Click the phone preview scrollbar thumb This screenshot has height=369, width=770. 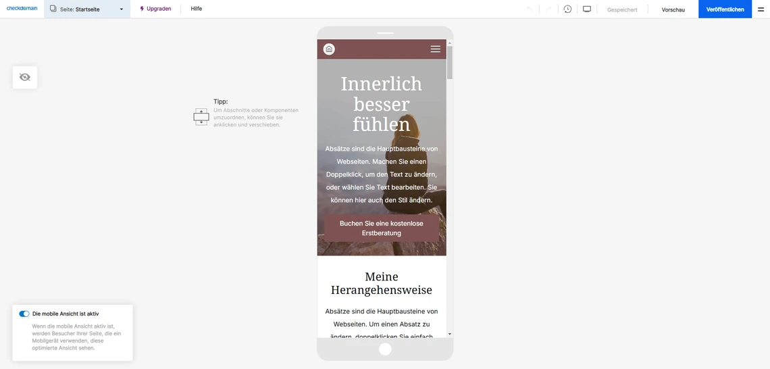point(450,62)
